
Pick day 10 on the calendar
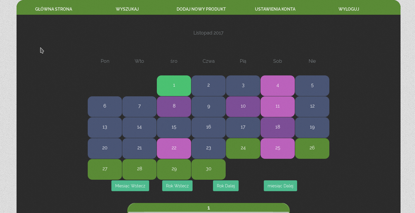click(243, 106)
